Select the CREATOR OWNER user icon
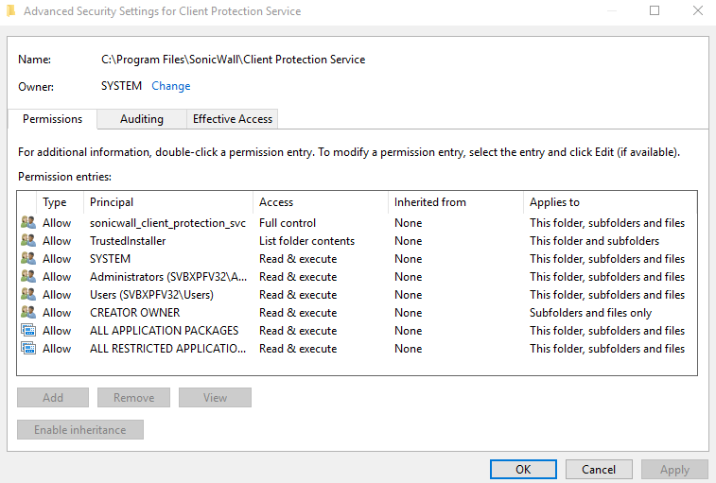Screen dimensions: 716x483 27,313
